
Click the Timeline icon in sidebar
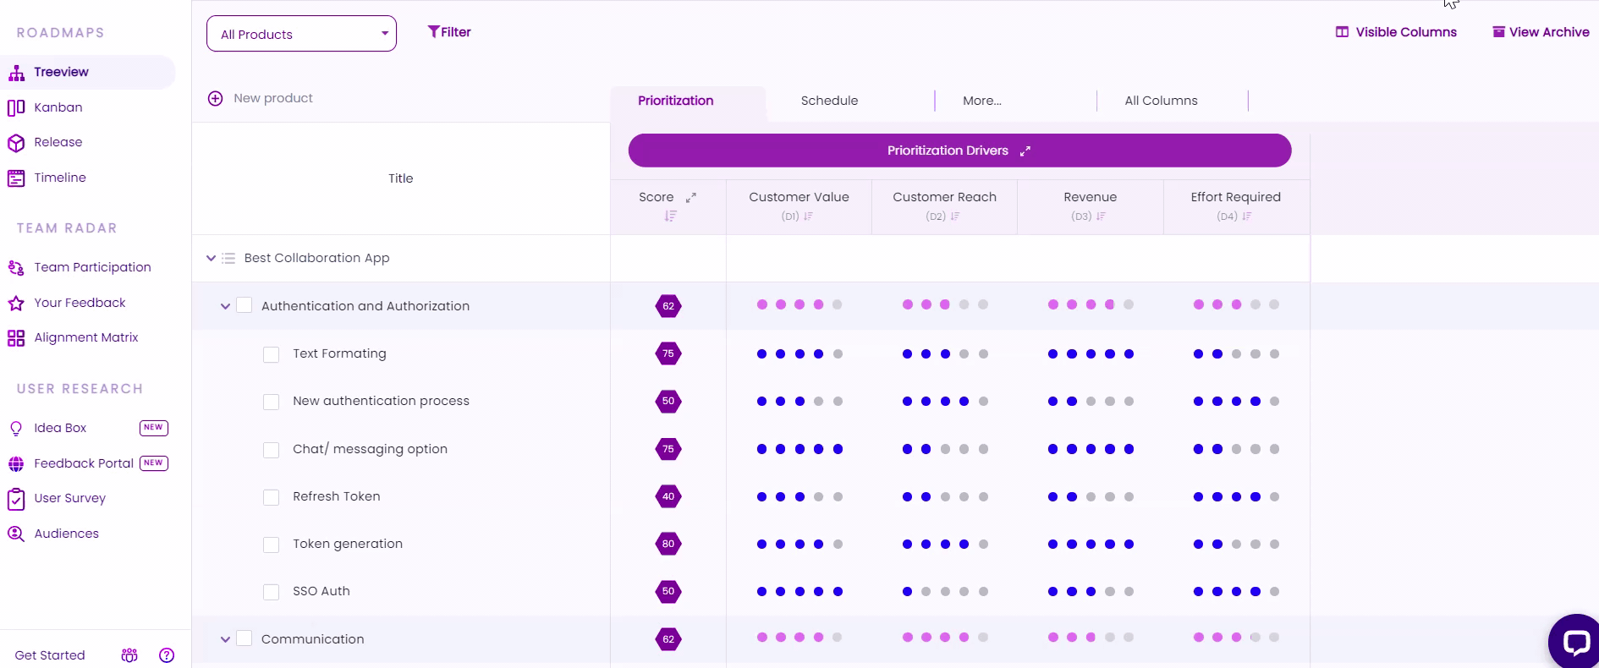16,178
